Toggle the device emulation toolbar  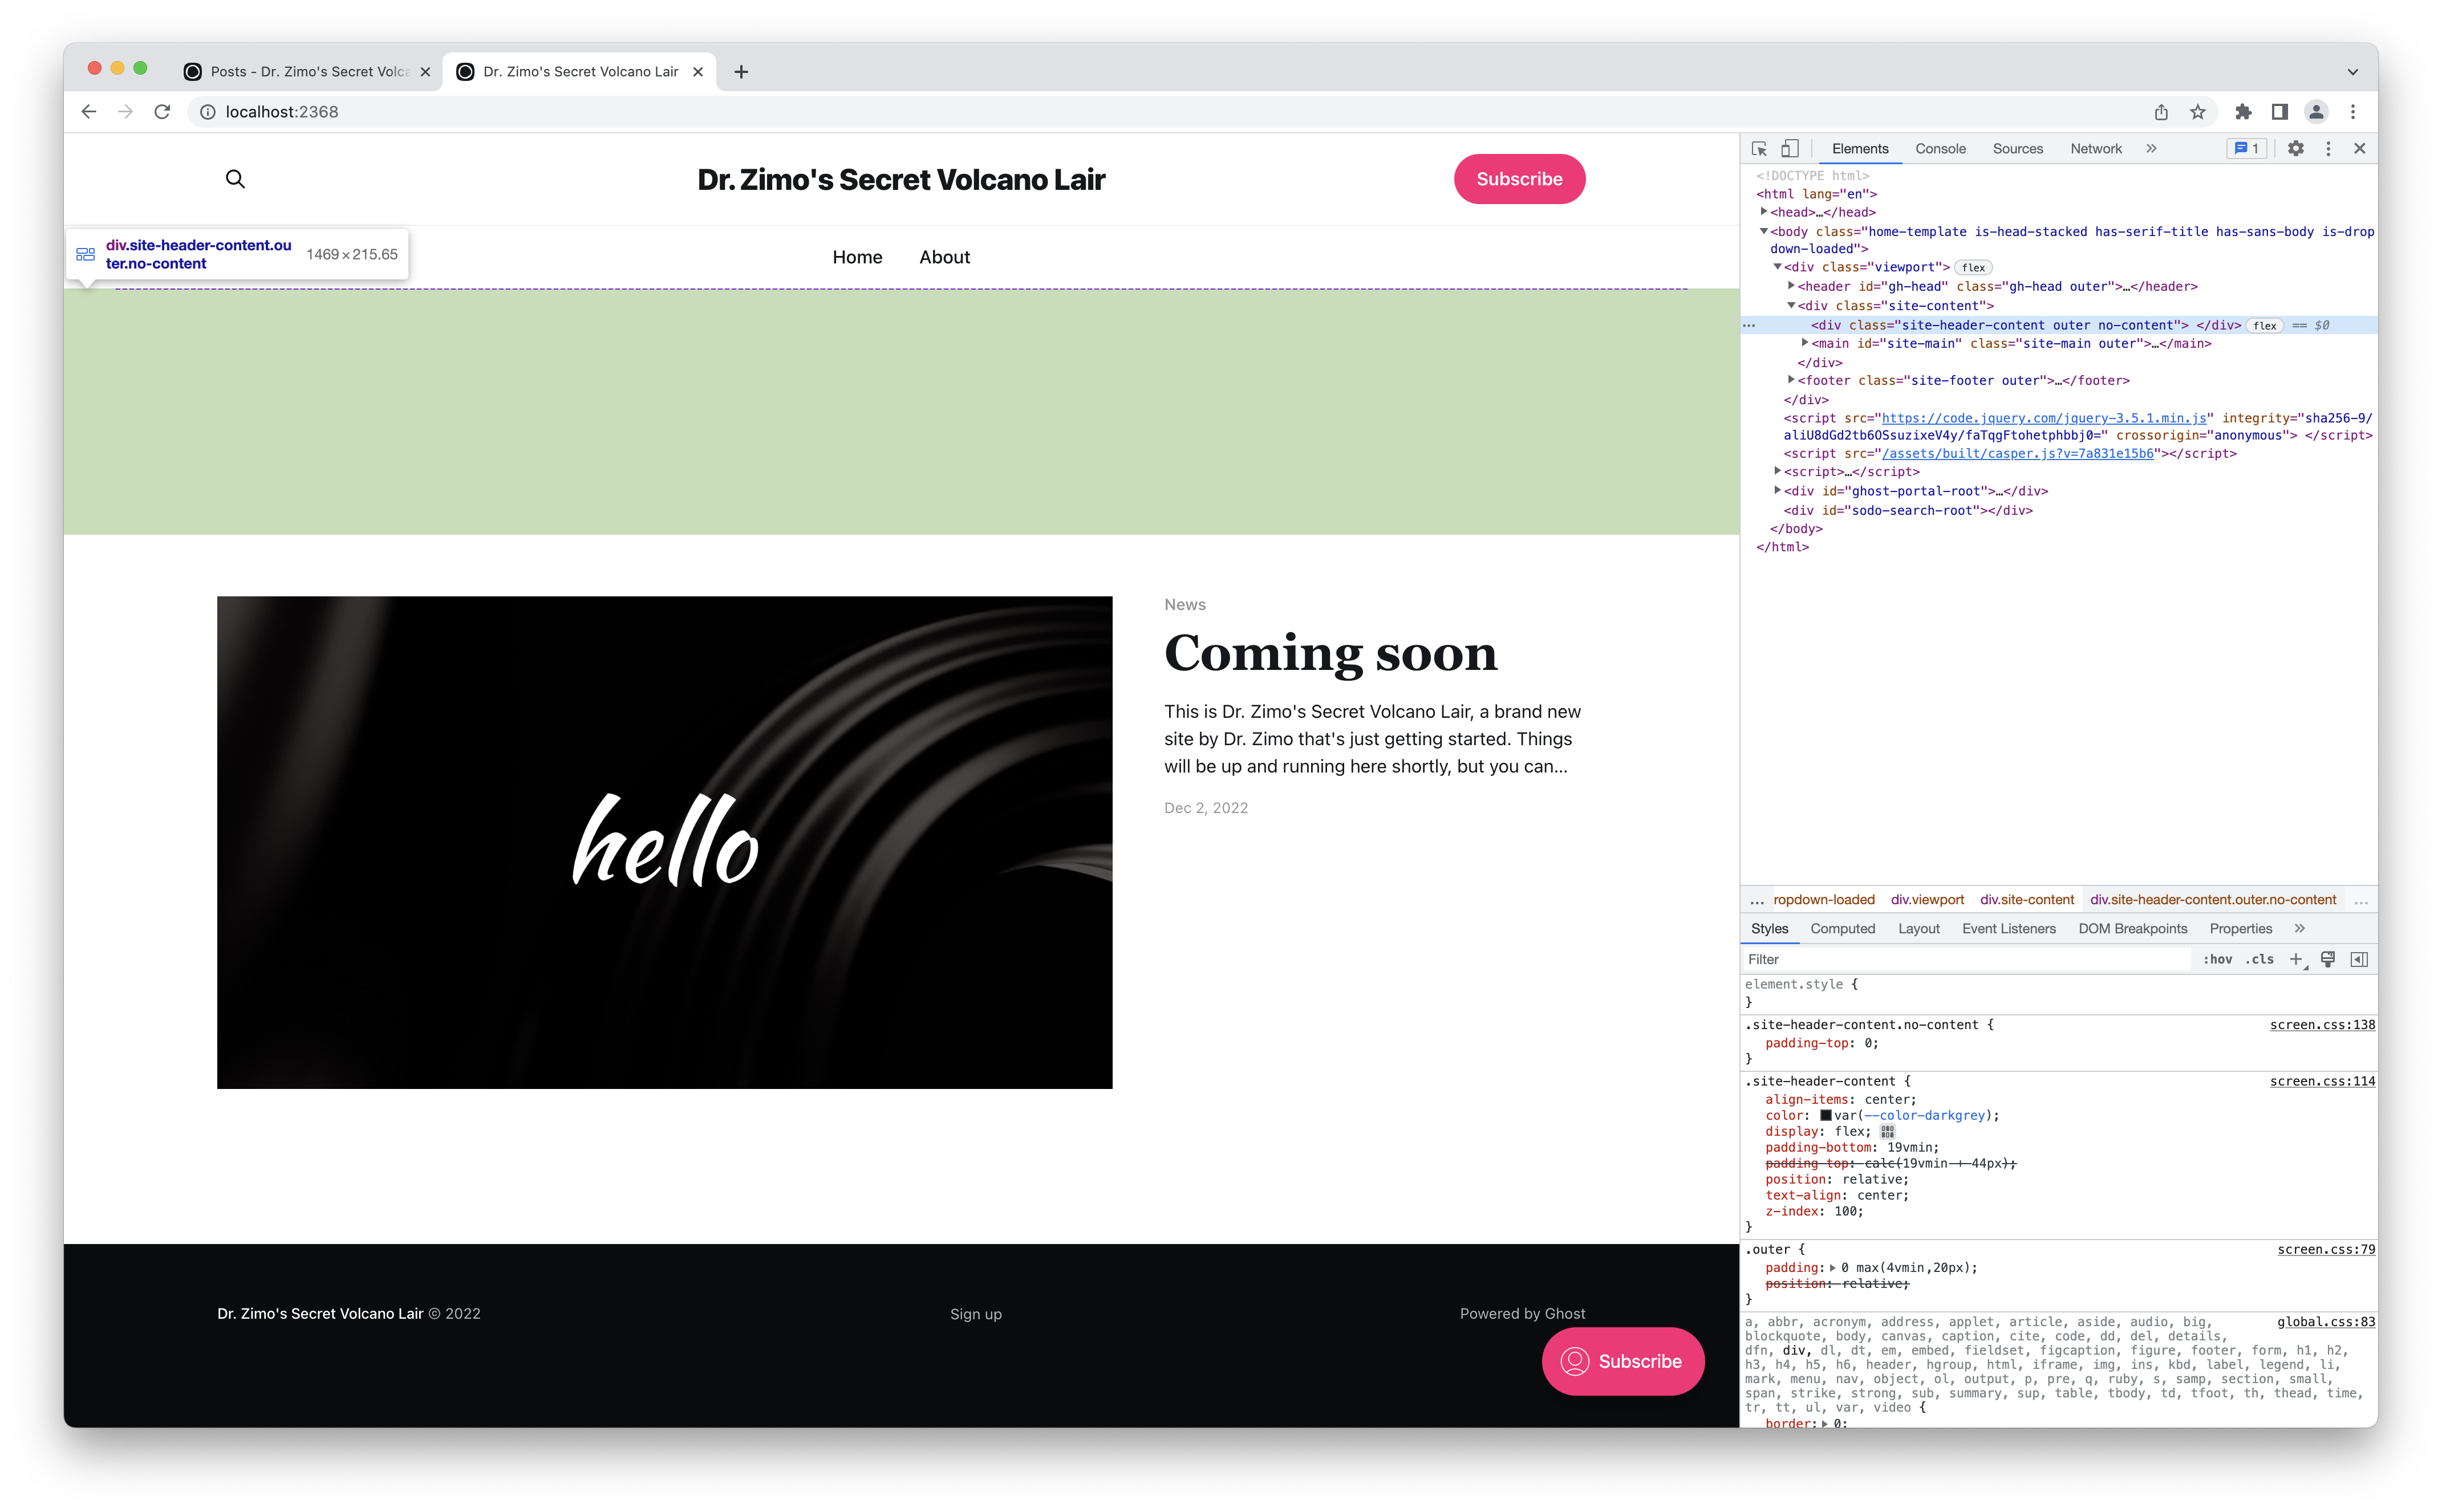coord(1790,148)
